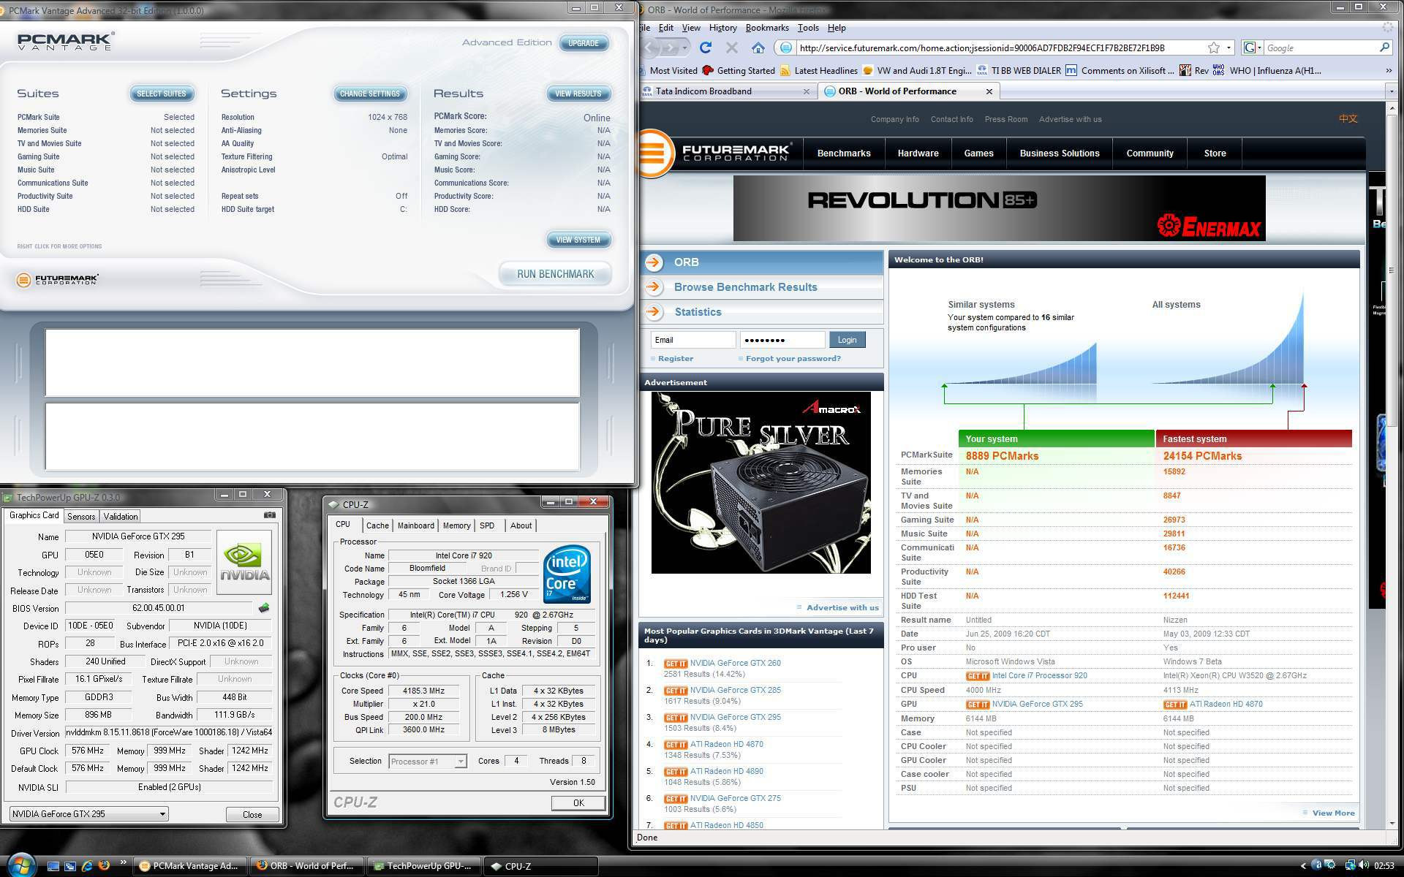Click OK in the CPU-Z window

578,802
